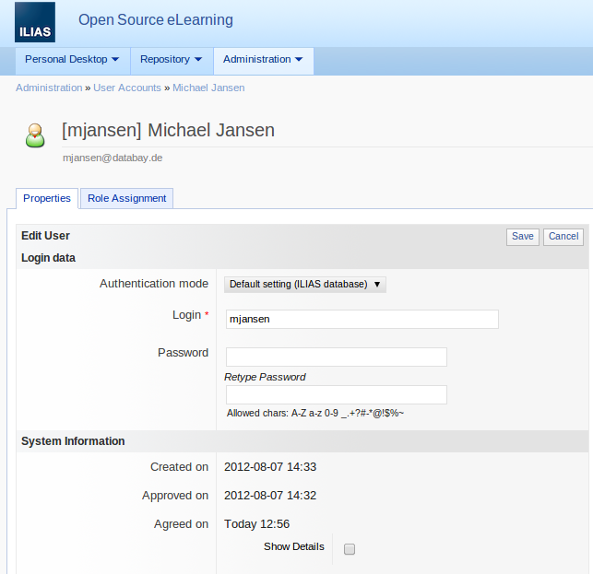Click the Retype Password field
The image size is (593, 574).
point(336,394)
